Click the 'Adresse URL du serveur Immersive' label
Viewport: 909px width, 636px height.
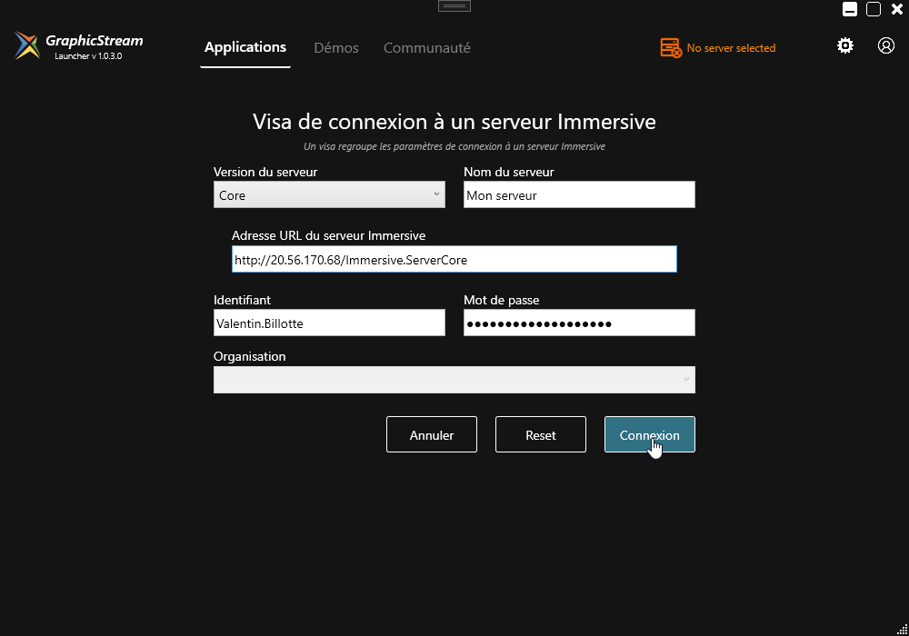pos(329,235)
